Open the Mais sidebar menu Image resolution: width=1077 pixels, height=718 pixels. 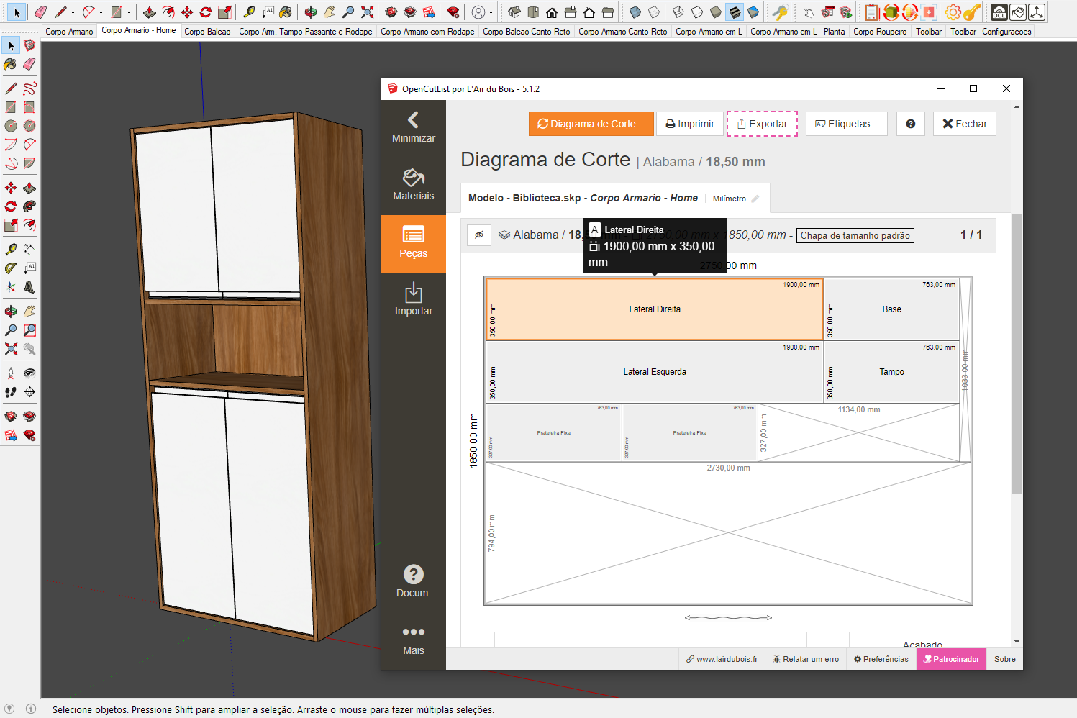pyautogui.click(x=414, y=640)
